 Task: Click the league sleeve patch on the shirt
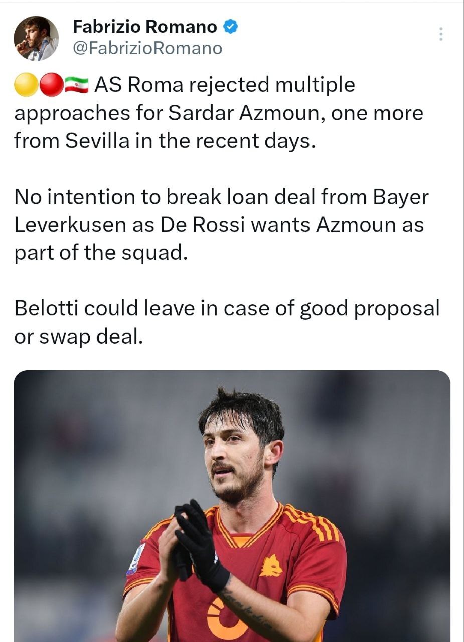click(x=135, y=559)
